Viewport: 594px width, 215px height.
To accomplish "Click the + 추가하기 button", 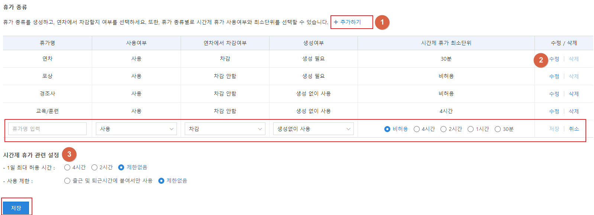I will [347, 22].
